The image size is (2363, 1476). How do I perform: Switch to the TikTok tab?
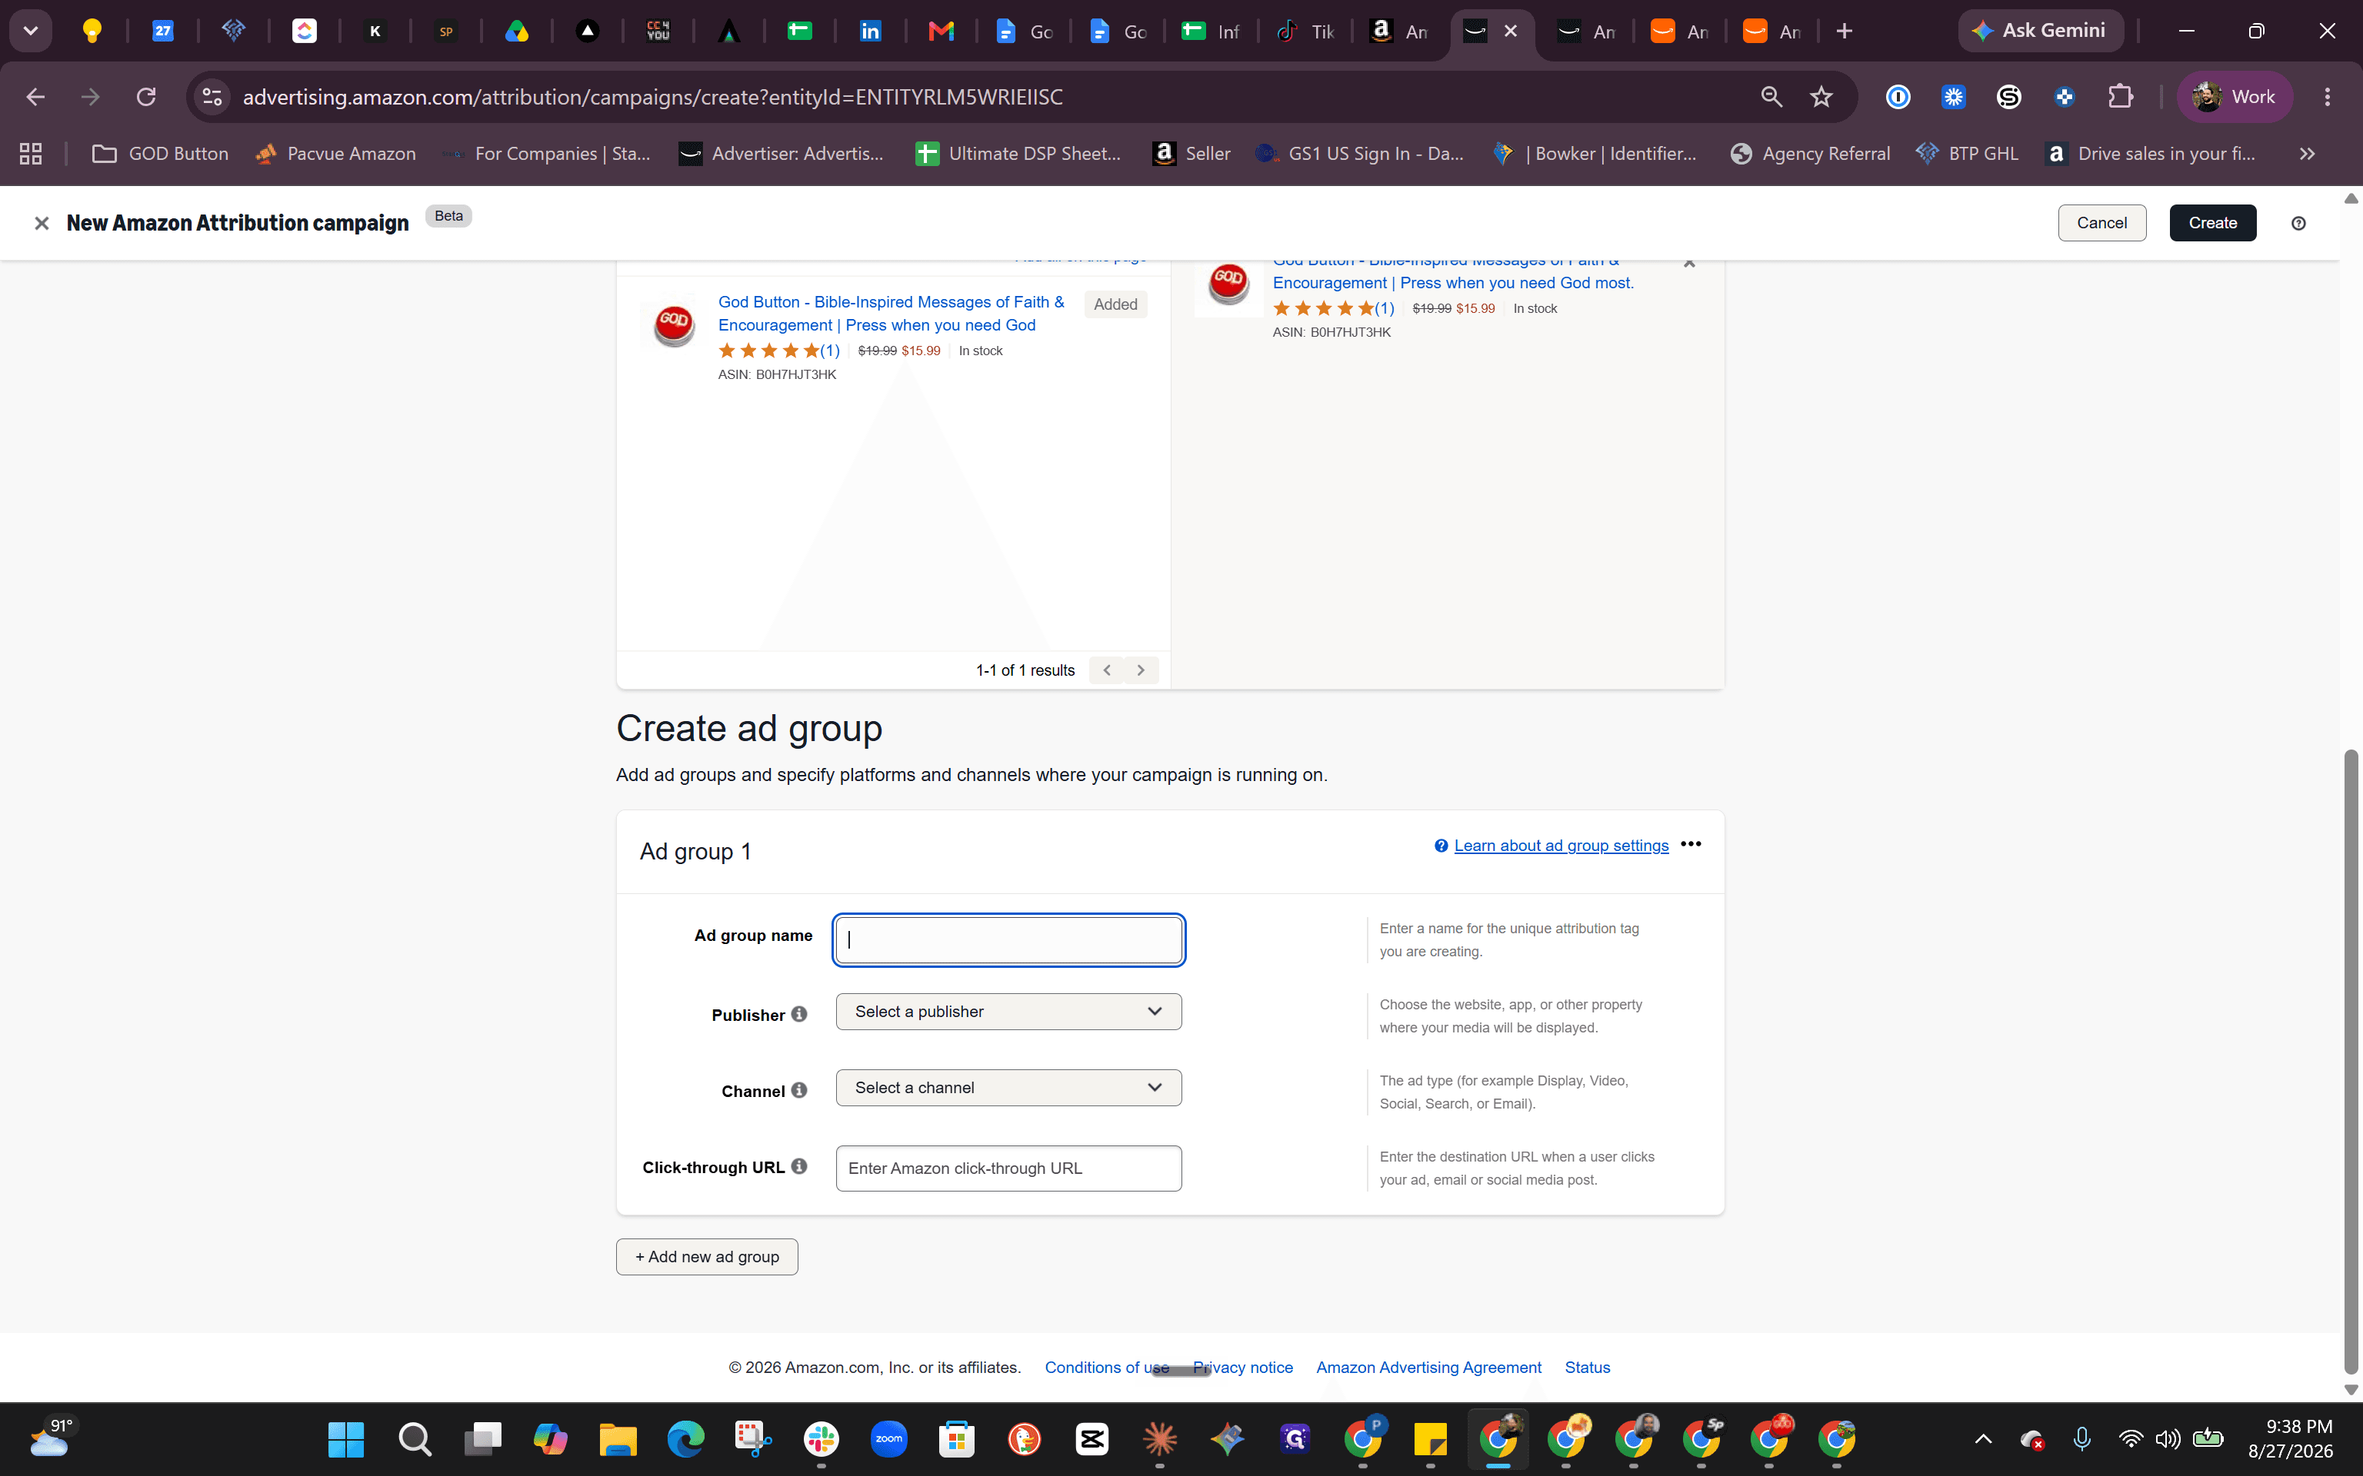tap(1305, 32)
